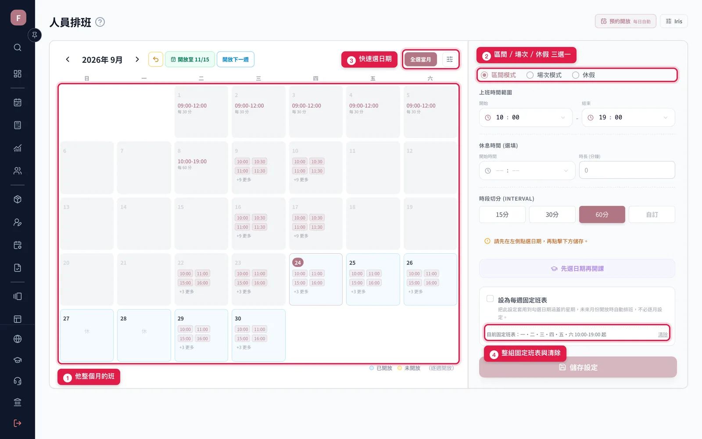This screenshot has height=439, width=702.
Task: Click the yellow undo arrow button
Action: pyautogui.click(x=156, y=59)
